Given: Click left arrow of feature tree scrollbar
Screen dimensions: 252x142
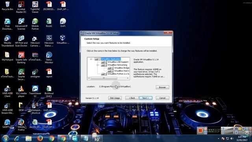Looking at the screenshot, I should (x=89, y=78).
